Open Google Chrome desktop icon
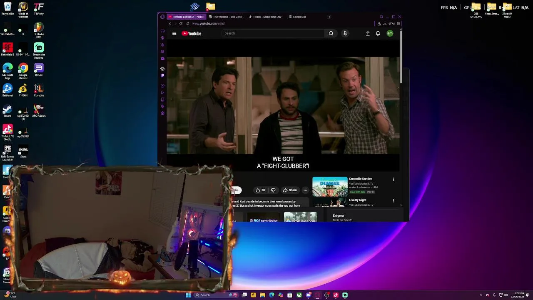Screen dimensions: 533x300 pyautogui.click(x=23, y=72)
